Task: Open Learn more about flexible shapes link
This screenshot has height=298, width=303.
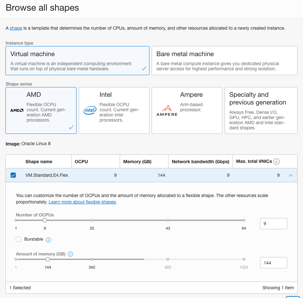Action: (x=82, y=202)
